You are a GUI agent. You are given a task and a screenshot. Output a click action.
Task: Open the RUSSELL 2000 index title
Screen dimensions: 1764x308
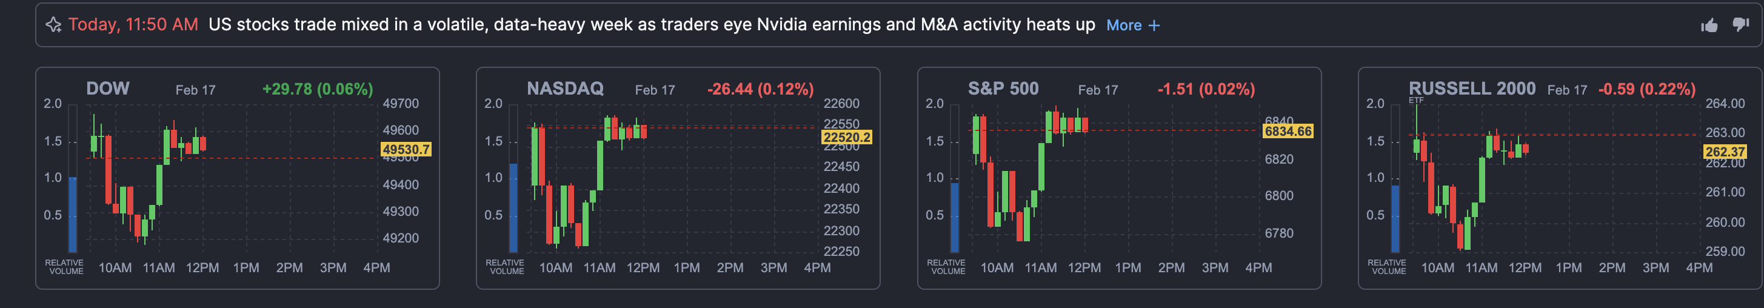(x=1472, y=89)
